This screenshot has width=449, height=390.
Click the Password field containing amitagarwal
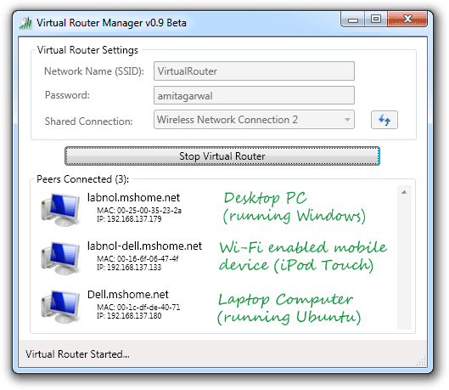click(x=254, y=95)
